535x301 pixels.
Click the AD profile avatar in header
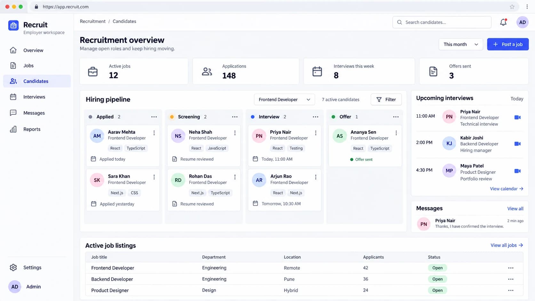[522, 22]
